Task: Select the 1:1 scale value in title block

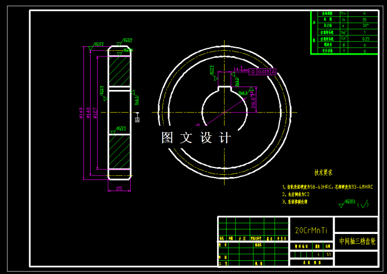Action: click(328, 255)
